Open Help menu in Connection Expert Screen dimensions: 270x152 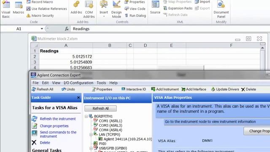[113, 83]
